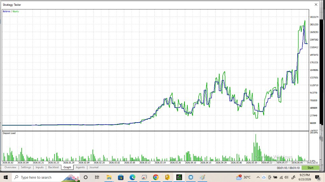Click the 2026.05.06 date label
Image resolution: width=325 pixels, height=182 pixels.
[236, 163]
